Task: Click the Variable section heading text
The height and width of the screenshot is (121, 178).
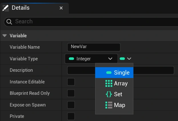Action: pyautogui.click(x=18, y=36)
